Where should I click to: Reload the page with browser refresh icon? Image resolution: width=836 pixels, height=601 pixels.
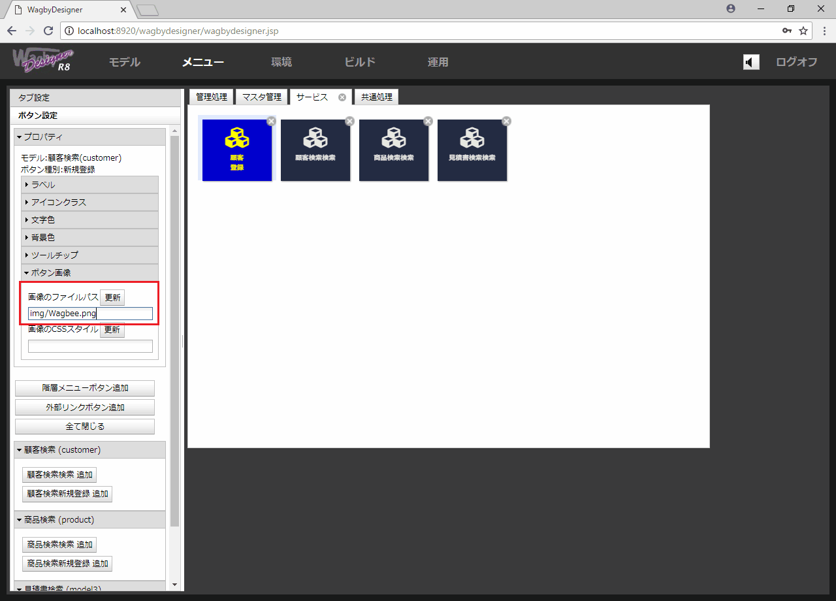tap(48, 31)
